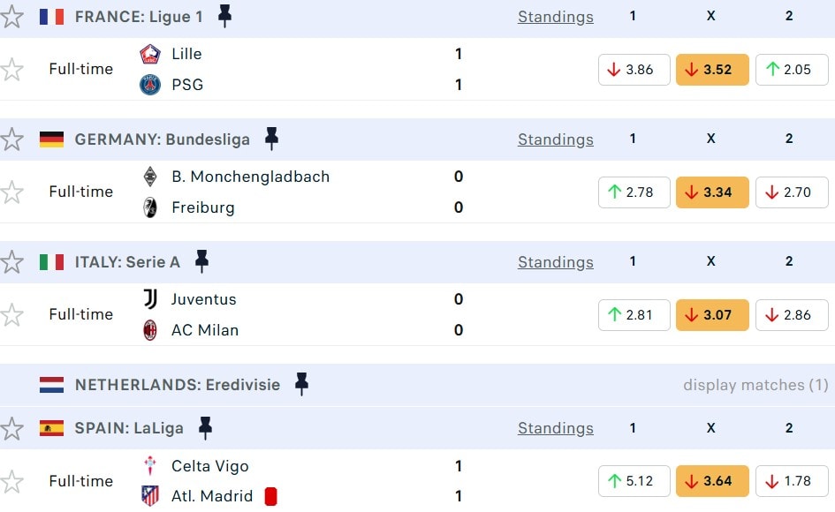Viewport: 835px width, 512px height.
Task: Expand Eredivisie via display matches (1)
Action: pyautogui.click(x=755, y=385)
